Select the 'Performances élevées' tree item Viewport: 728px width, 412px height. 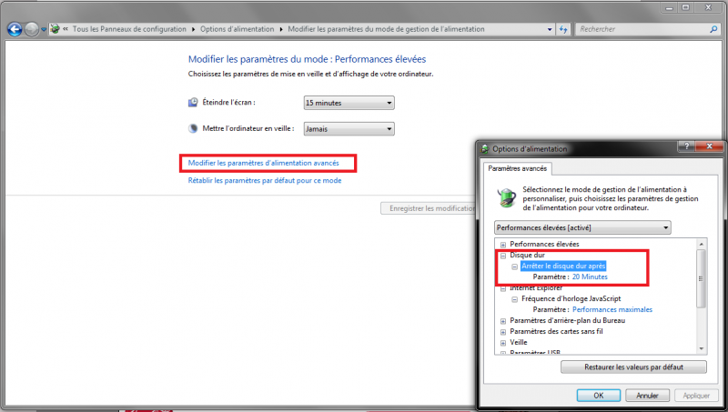pyautogui.click(x=544, y=244)
